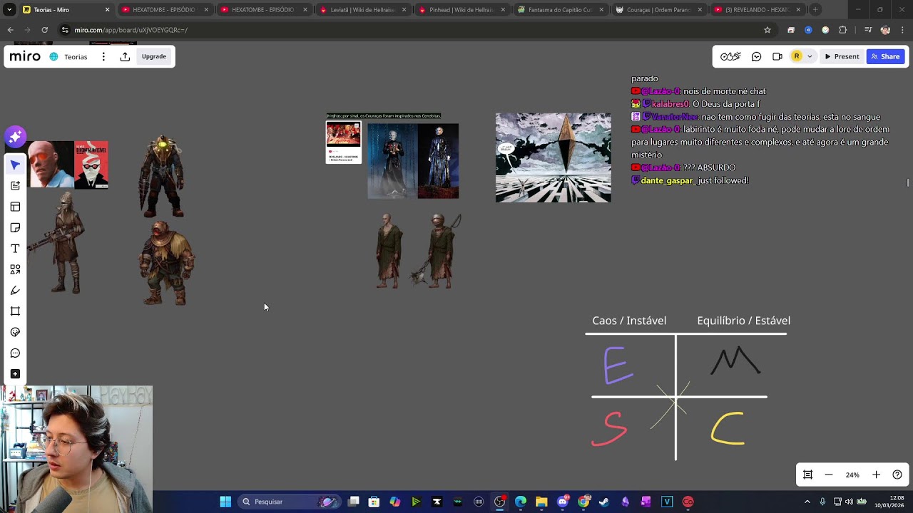Click the dante_gaspar chat username
The height and width of the screenshot is (513, 913).
click(667, 181)
